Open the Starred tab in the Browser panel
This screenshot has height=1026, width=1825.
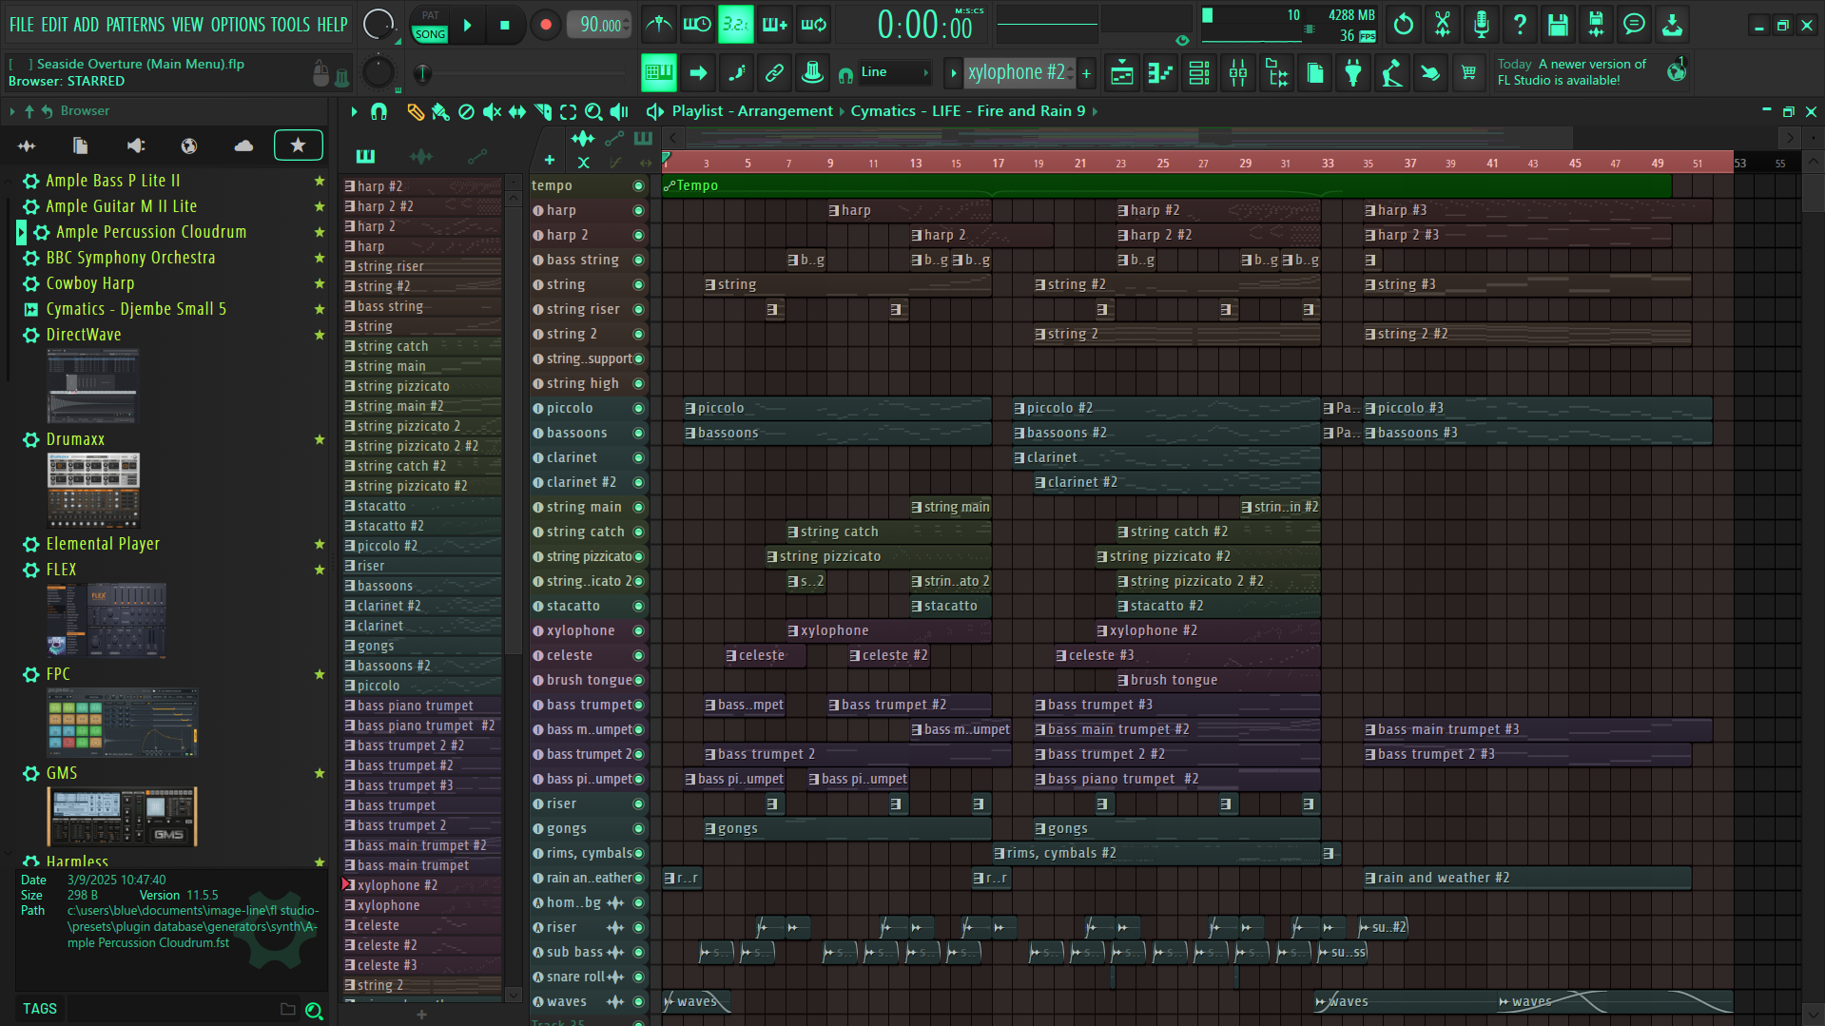(298, 145)
